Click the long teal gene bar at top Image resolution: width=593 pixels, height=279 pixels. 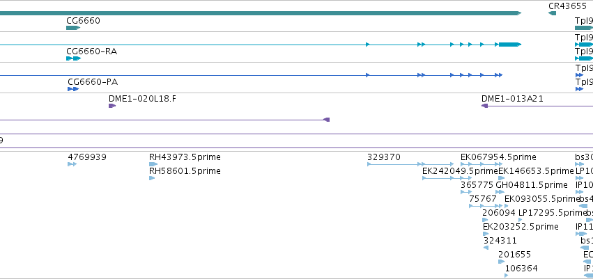tap(261, 14)
